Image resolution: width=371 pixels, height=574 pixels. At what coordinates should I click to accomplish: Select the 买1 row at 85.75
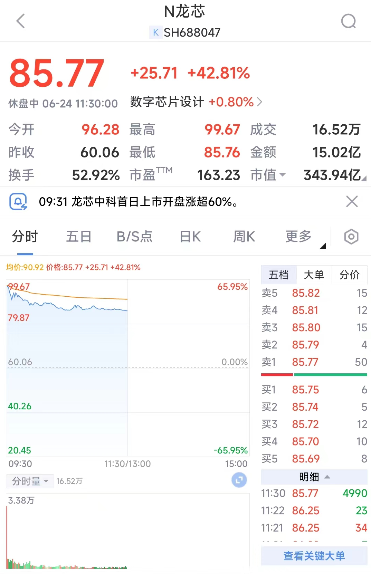pyautogui.click(x=314, y=390)
